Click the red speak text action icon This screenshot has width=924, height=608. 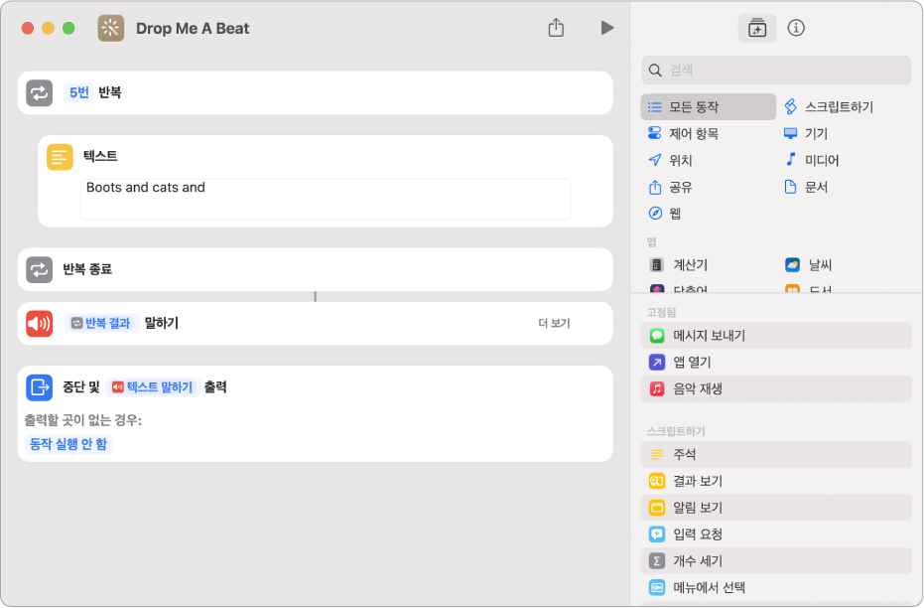point(40,323)
